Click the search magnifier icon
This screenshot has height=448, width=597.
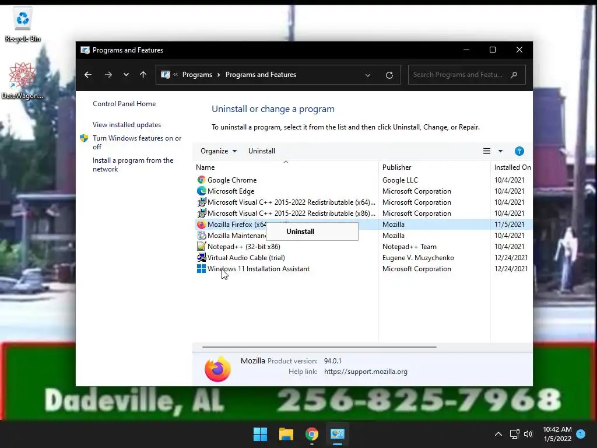pos(514,75)
